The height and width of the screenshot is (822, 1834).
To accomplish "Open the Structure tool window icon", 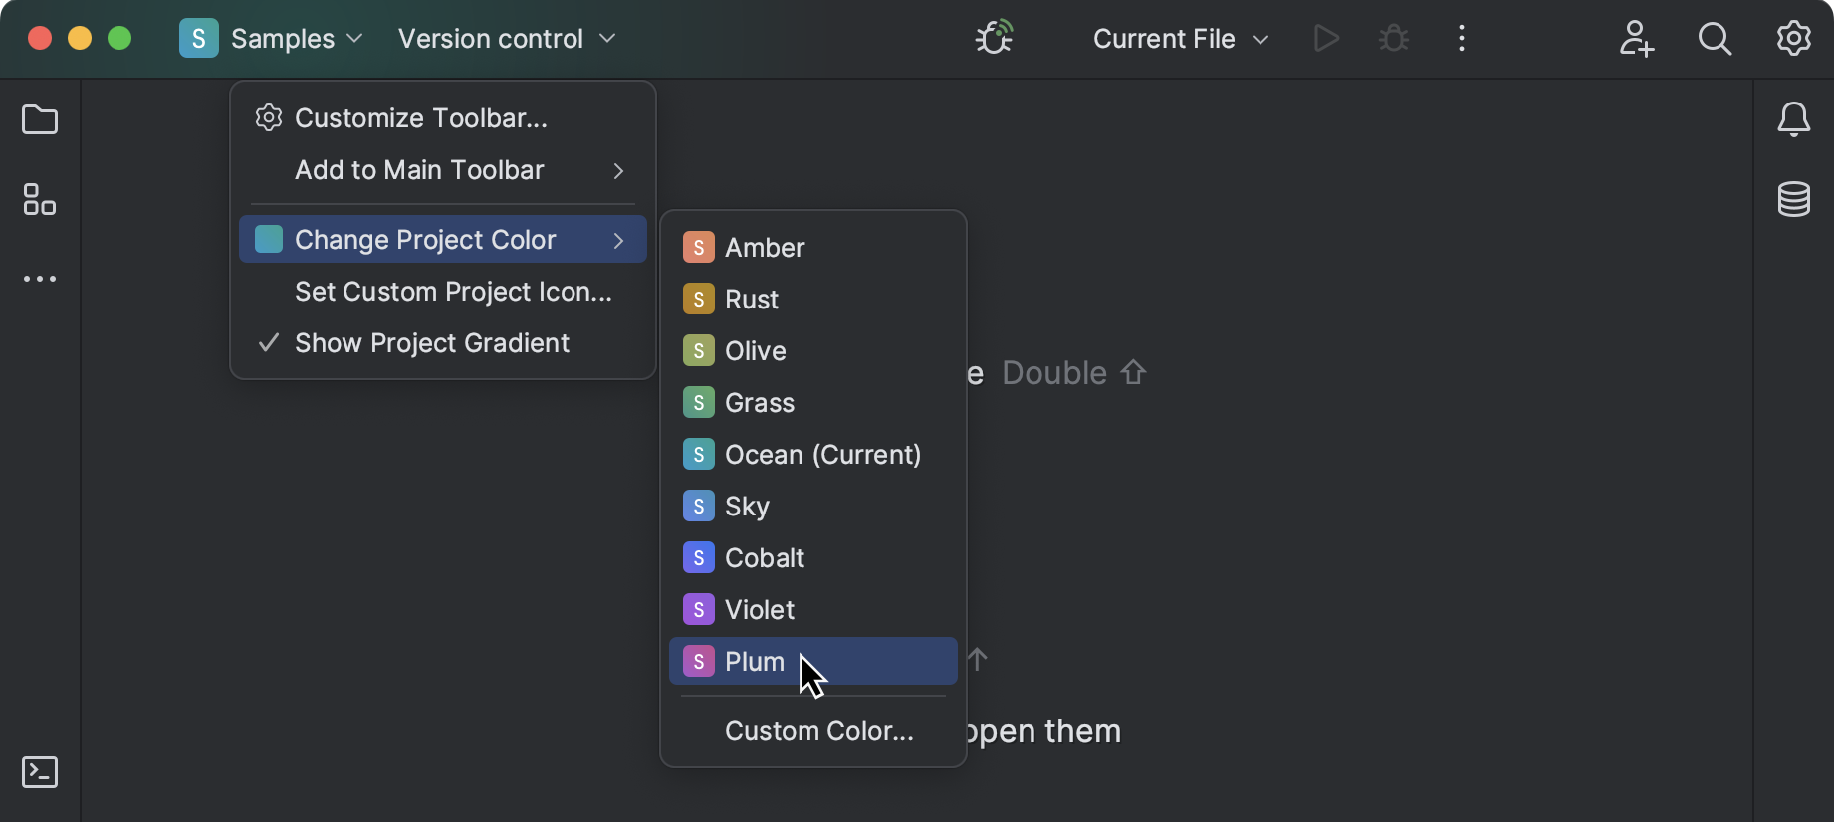I will pos(40,199).
